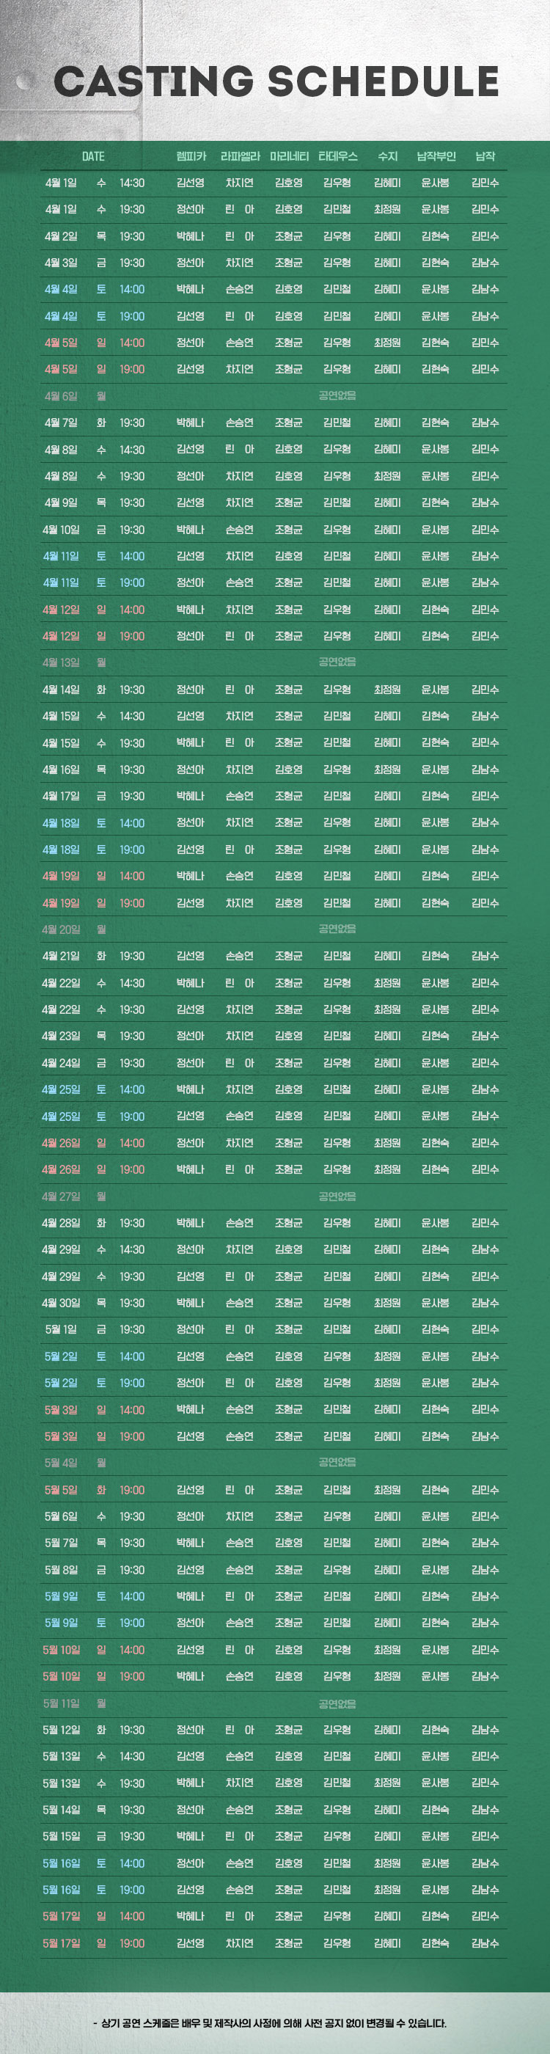Select the 라파엘라 column header

239,156
